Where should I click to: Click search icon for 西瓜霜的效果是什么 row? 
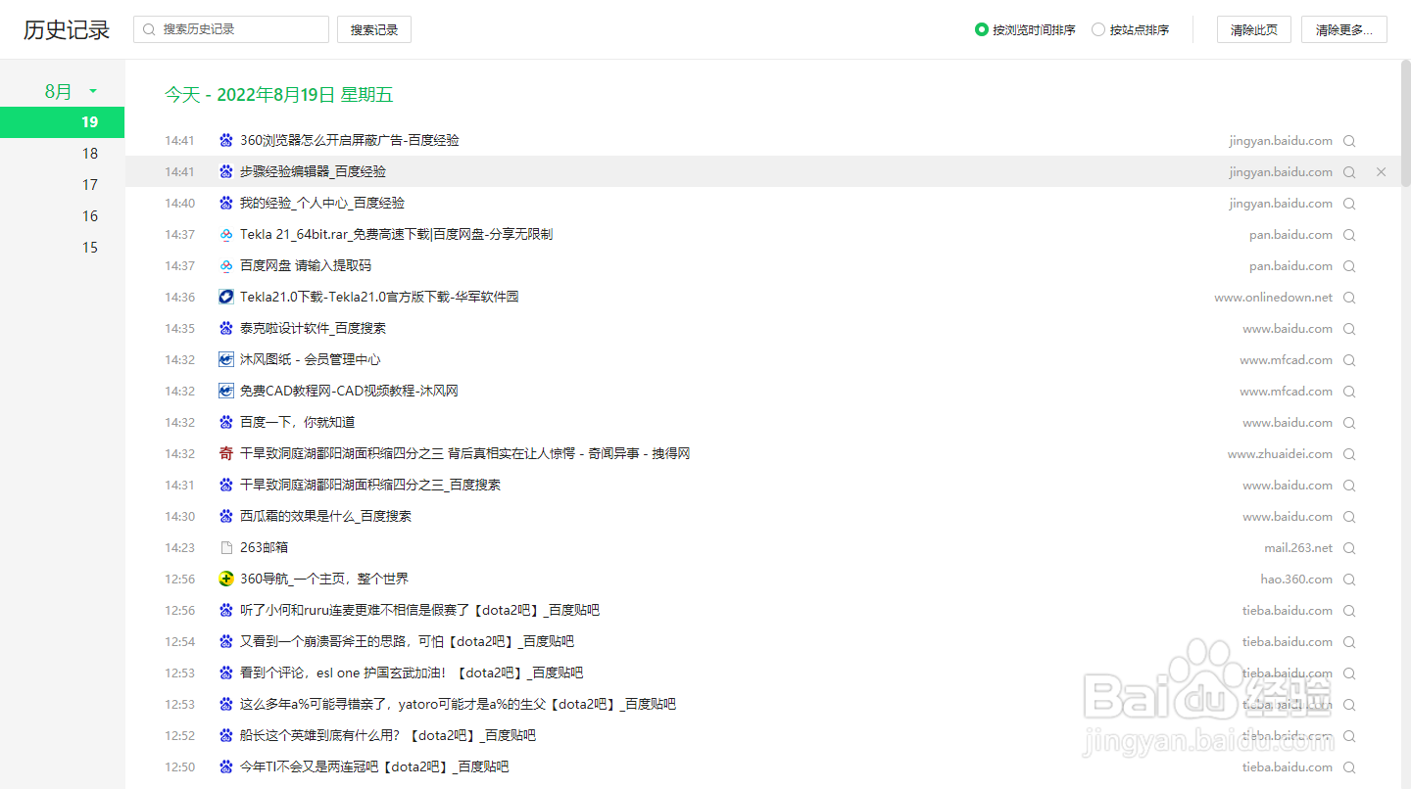click(x=1349, y=517)
